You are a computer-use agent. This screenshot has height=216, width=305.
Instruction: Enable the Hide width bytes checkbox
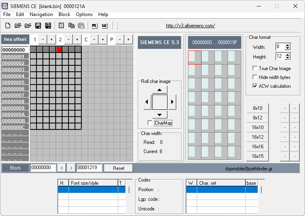click(255, 77)
